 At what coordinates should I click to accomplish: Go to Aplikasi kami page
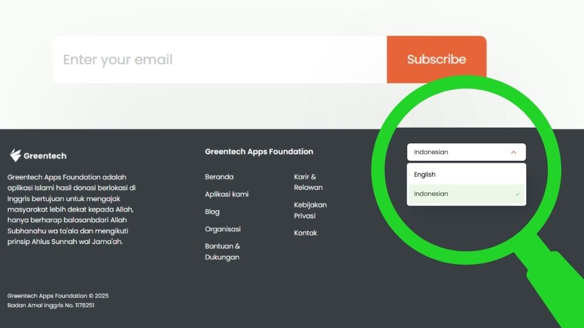coord(227,195)
